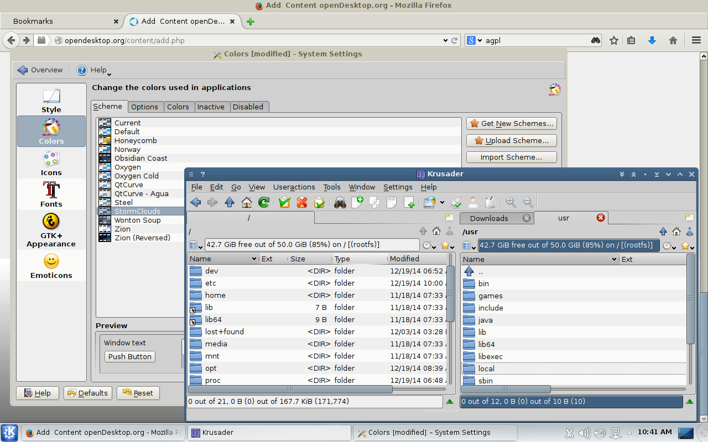
Task: Open Krusader File menu
Action: click(x=196, y=187)
